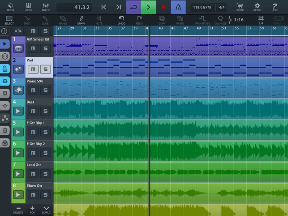Image resolution: width=288 pixels, height=216 pixels.
Task: Toggle cycle loop mode
Action: click(133, 7)
